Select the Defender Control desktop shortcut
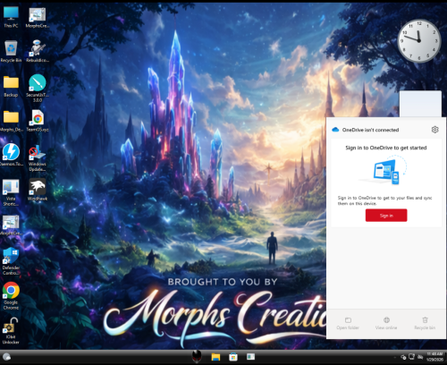The image size is (447, 365). tap(11, 261)
